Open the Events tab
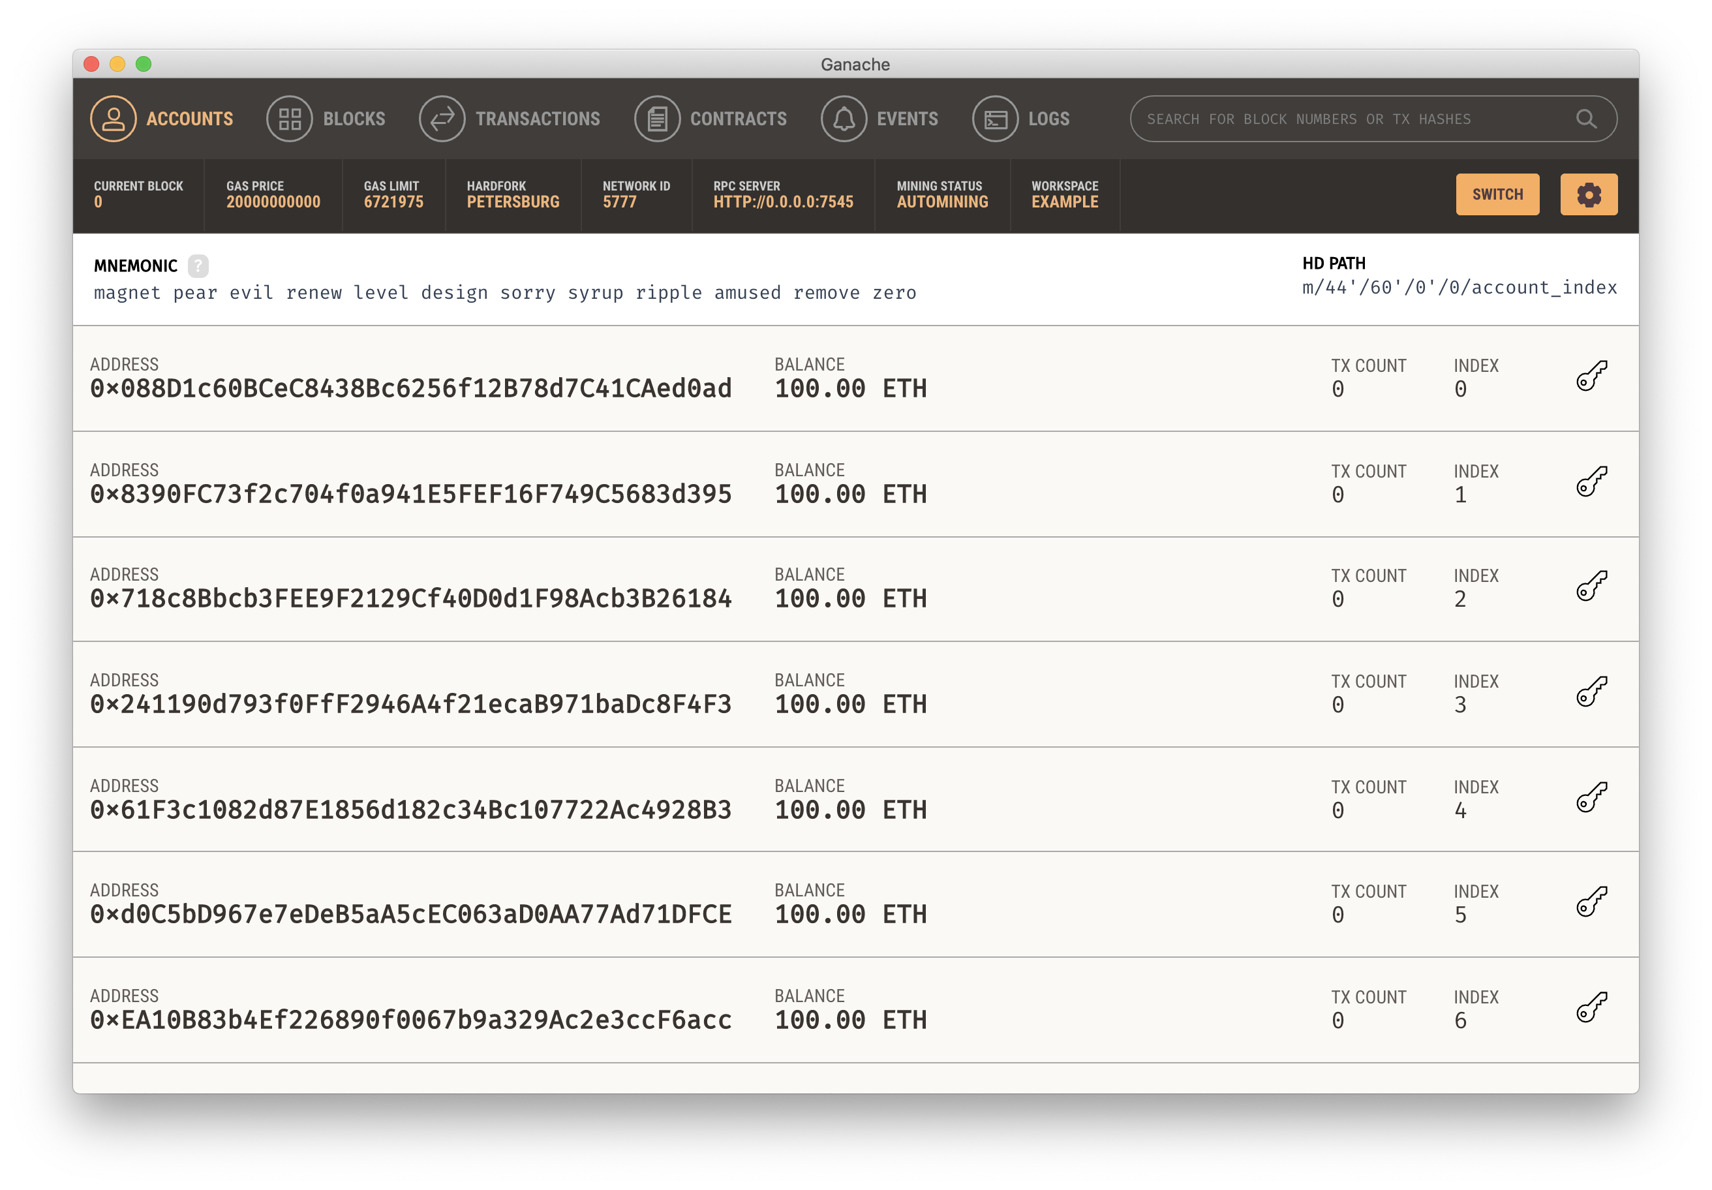This screenshot has width=1712, height=1190. (x=880, y=119)
